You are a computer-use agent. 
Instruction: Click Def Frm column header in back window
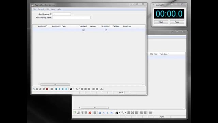point(154,54)
